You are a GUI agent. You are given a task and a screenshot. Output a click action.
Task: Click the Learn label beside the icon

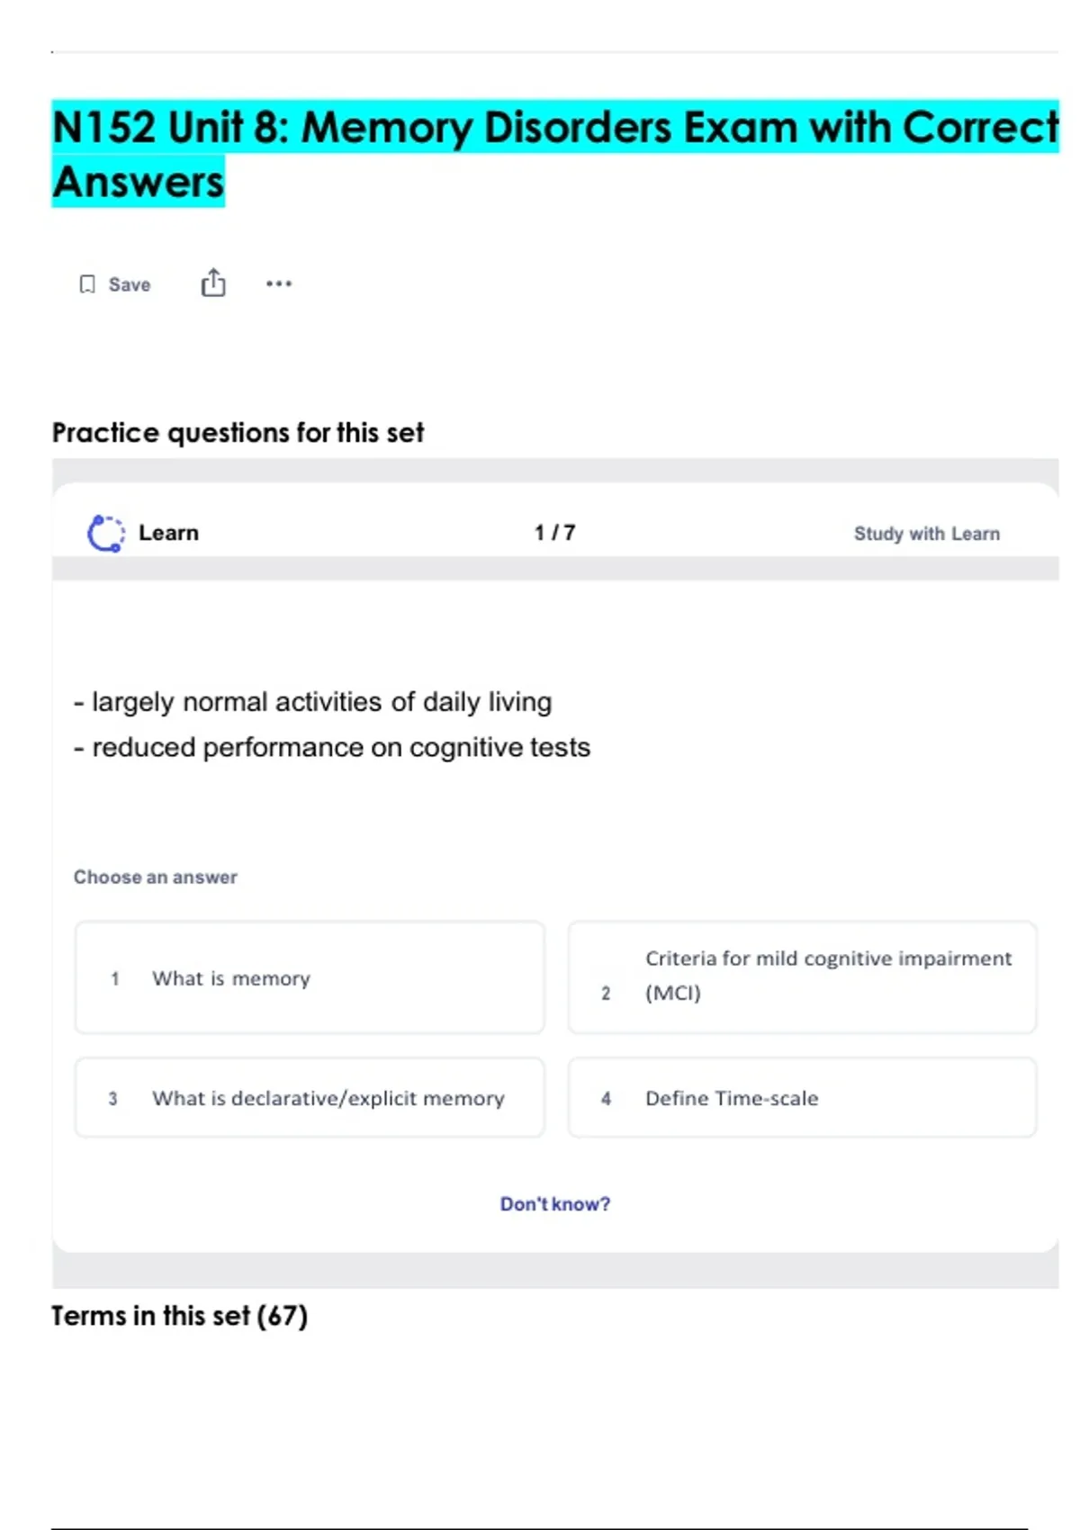click(x=168, y=533)
